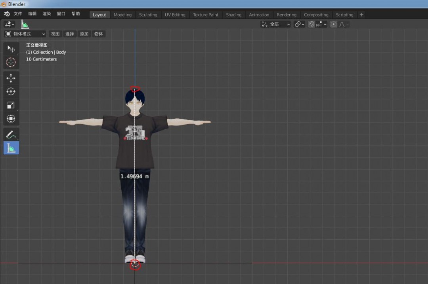Switch to the Modeling workspace tab
This screenshot has width=428, height=284.
point(122,15)
